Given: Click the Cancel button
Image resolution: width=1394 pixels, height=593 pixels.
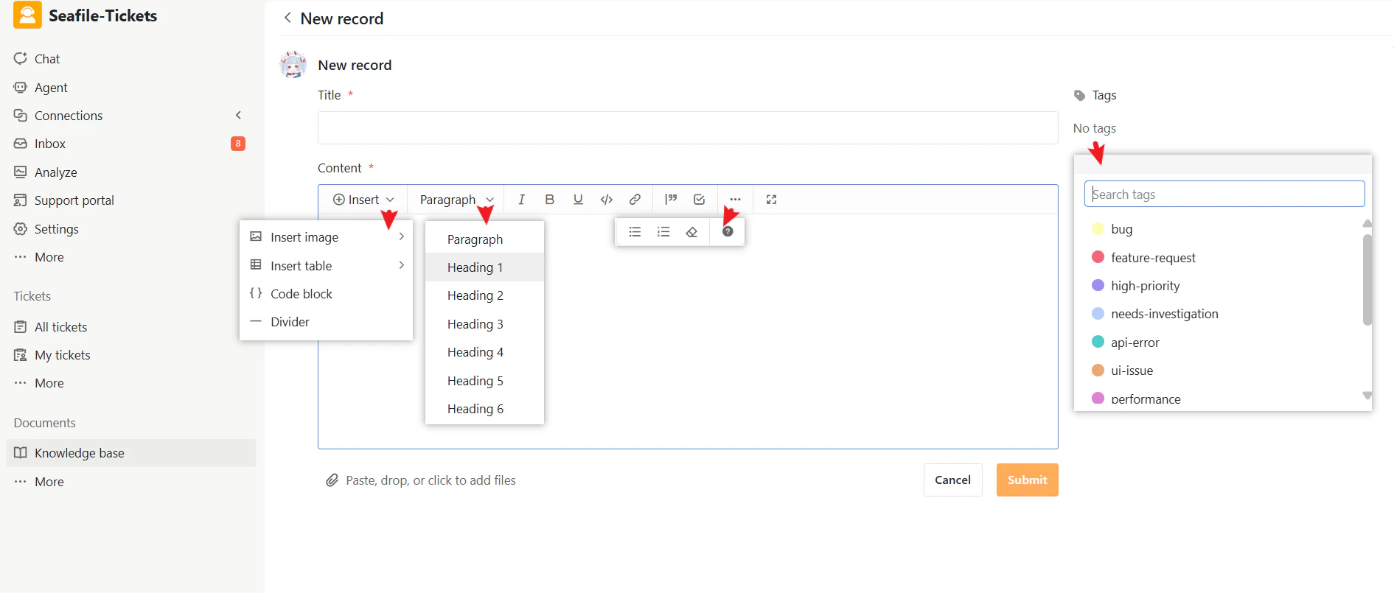Looking at the screenshot, I should pyautogui.click(x=952, y=480).
